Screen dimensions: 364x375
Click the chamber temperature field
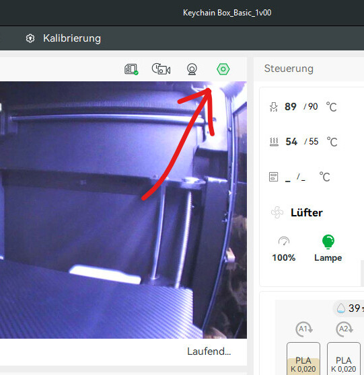[x=299, y=177]
